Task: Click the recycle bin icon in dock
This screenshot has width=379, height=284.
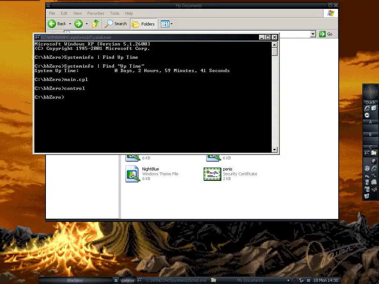Action: [367, 196]
